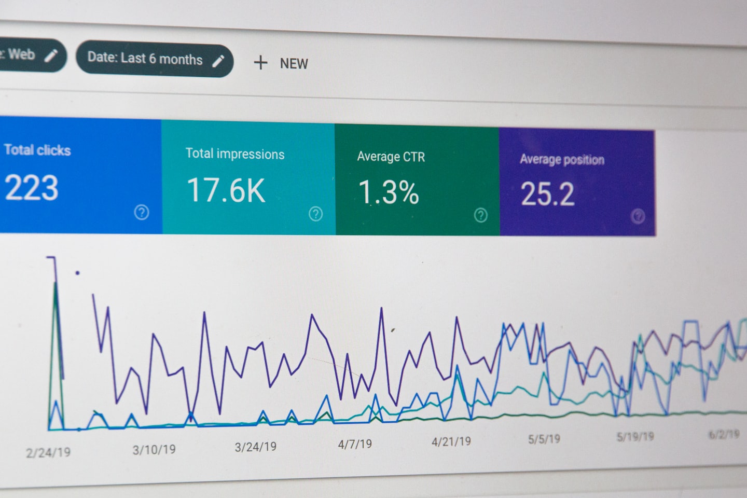The height and width of the screenshot is (498, 747).
Task: Open the help icon on Total impressions
Action: pos(315,214)
